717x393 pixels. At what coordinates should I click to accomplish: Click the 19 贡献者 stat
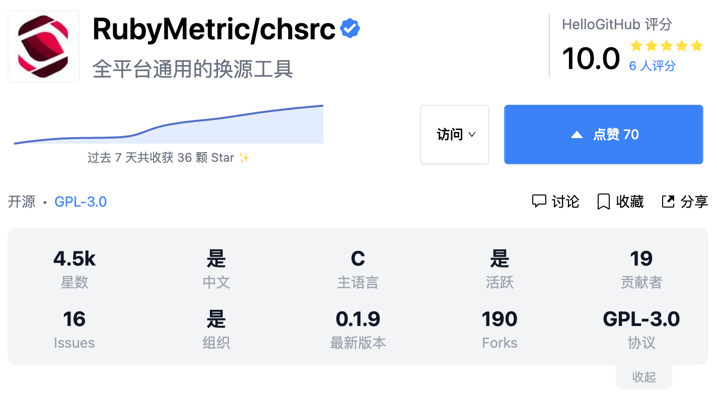[x=641, y=270]
